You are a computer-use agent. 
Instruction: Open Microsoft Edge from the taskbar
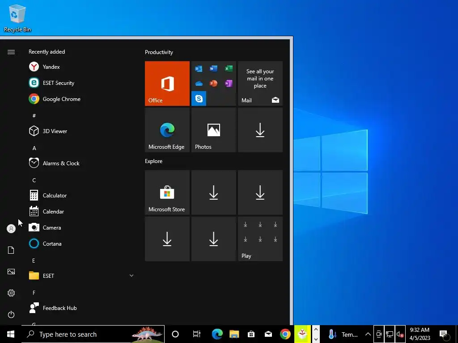(217, 334)
